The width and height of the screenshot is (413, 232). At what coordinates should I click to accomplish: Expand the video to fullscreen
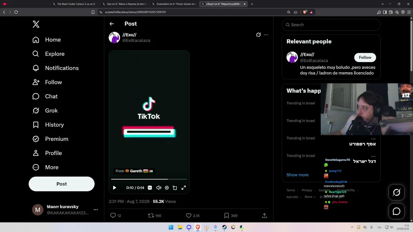[x=184, y=188]
